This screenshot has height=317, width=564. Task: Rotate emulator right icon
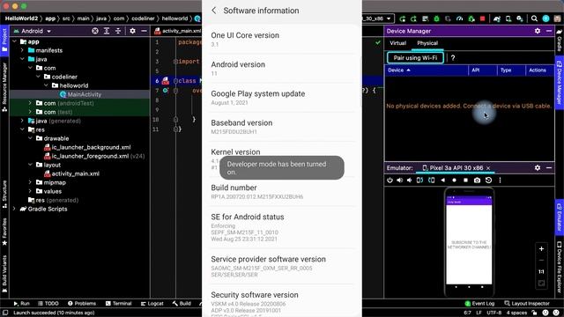coord(431,180)
